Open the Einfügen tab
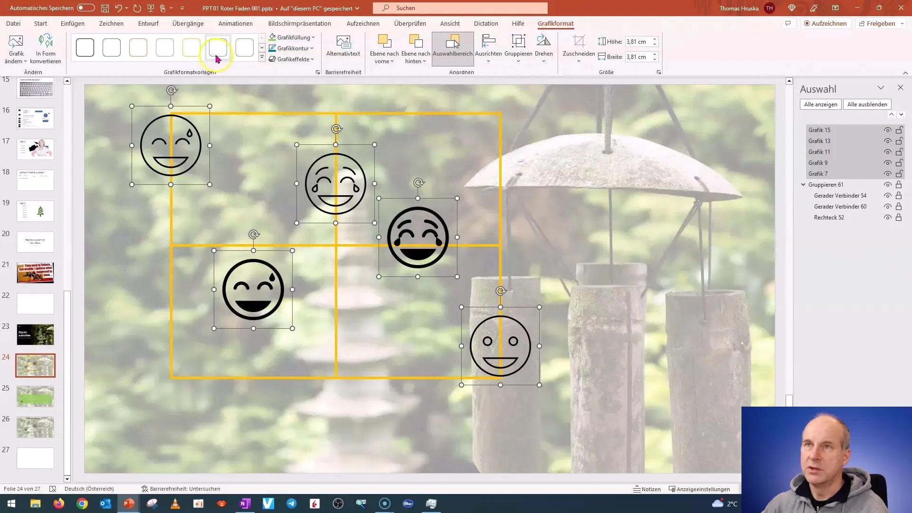Viewport: 912px width, 513px height. 73,23
